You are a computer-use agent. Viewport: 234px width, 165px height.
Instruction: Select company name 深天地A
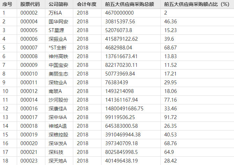point(58,161)
